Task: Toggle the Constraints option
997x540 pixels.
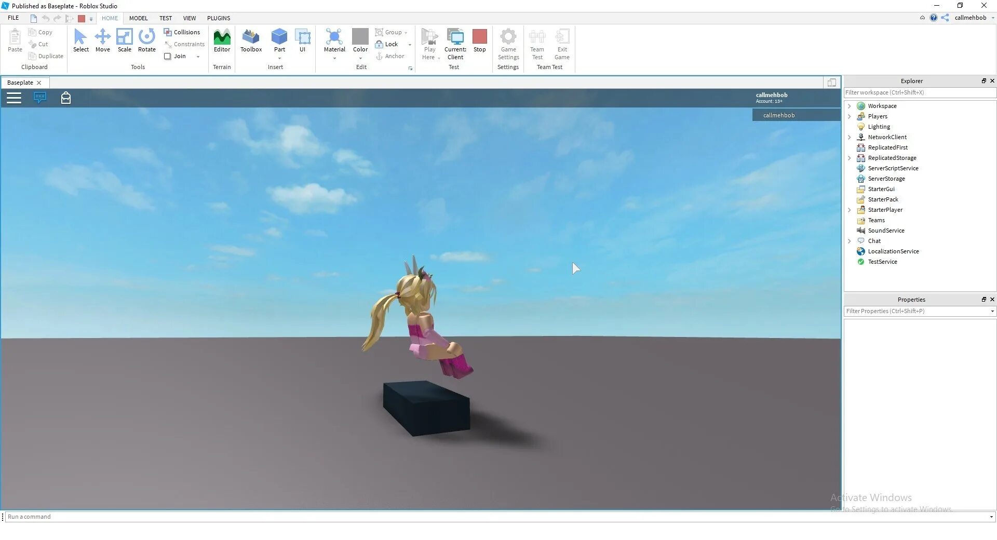Action: [x=184, y=44]
